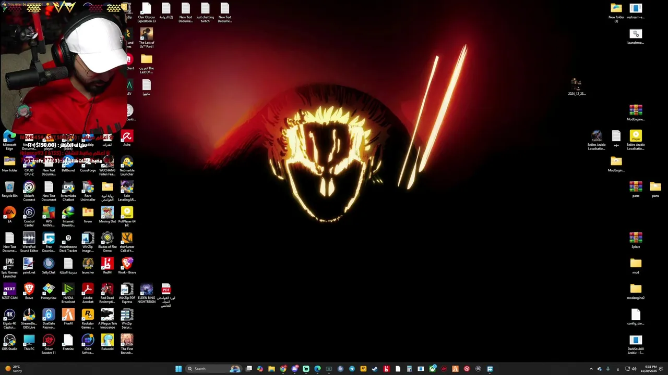This screenshot has width=668, height=375.
Task: Select the PotPlayer 64 bit shortcut
Action: coord(127,217)
